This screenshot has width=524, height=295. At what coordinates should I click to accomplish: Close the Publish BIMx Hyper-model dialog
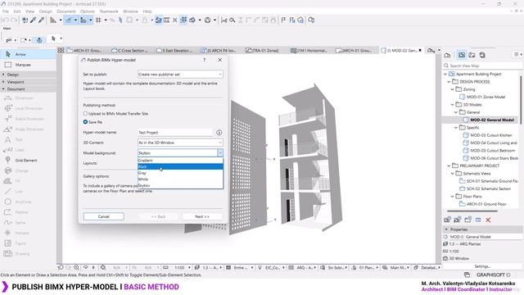pos(220,60)
